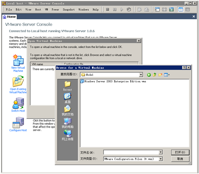Viewport: 199px width, 174px height.
Task: Click the Take Snapshot toolbar icon
Action: pos(139,9)
